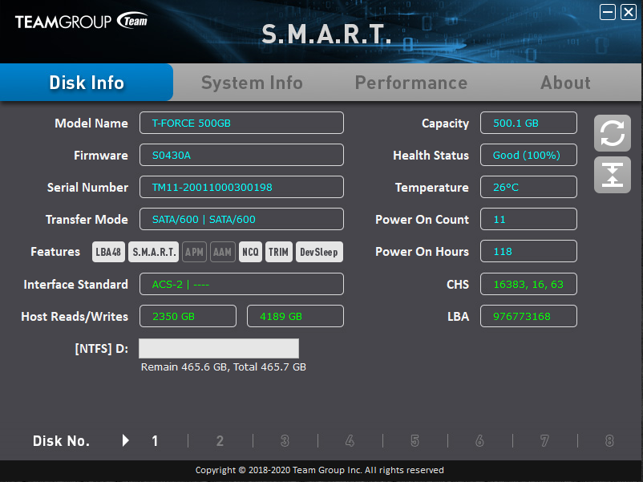This screenshot has height=482, width=643.
Task: Click the Model Name field
Action: click(x=241, y=123)
